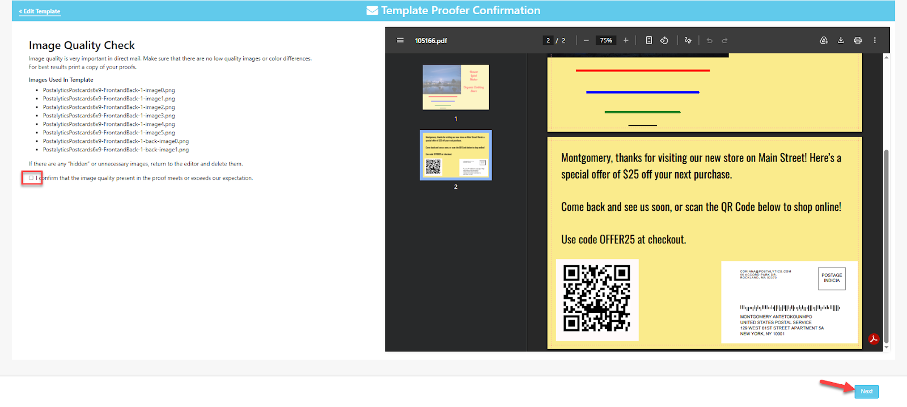Click FrontandBack-1-image5.png list entry
Image resolution: width=907 pixels, height=407 pixels.
(109, 133)
